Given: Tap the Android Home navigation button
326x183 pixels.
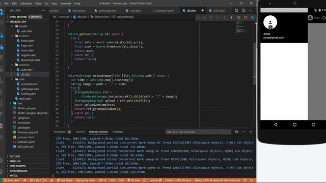Looking at the screenshot, I should 294,125.
